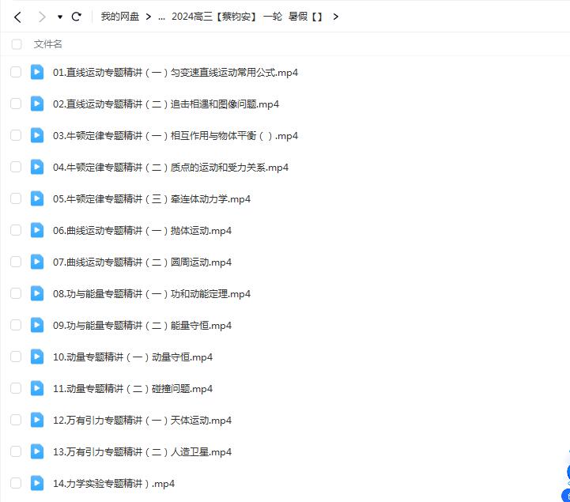Screen dimensions: 570x502
Task: Refresh the file list
Action: (77, 16)
